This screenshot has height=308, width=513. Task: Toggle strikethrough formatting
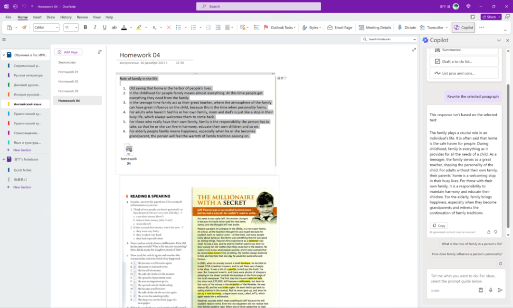pos(114,28)
